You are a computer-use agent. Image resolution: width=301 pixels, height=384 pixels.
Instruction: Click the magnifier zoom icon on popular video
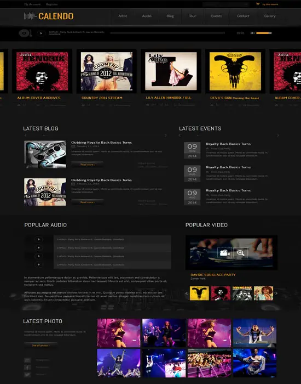click(x=241, y=253)
